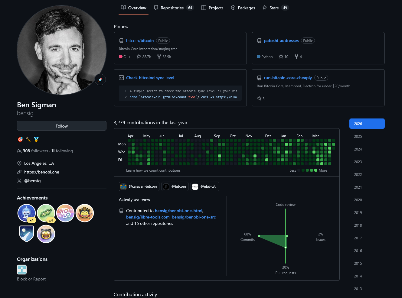Open bensig/benobi-one-html repository link
This screenshot has width=402, height=298.
pos(178,211)
